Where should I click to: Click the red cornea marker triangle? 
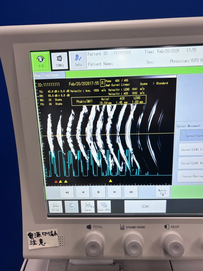[56, 181]
